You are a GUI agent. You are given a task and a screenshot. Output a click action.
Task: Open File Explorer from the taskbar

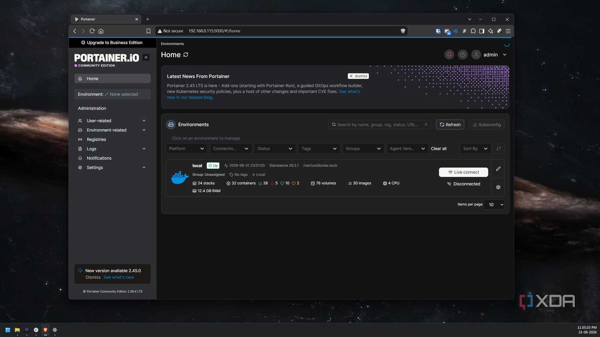(17, 330)
